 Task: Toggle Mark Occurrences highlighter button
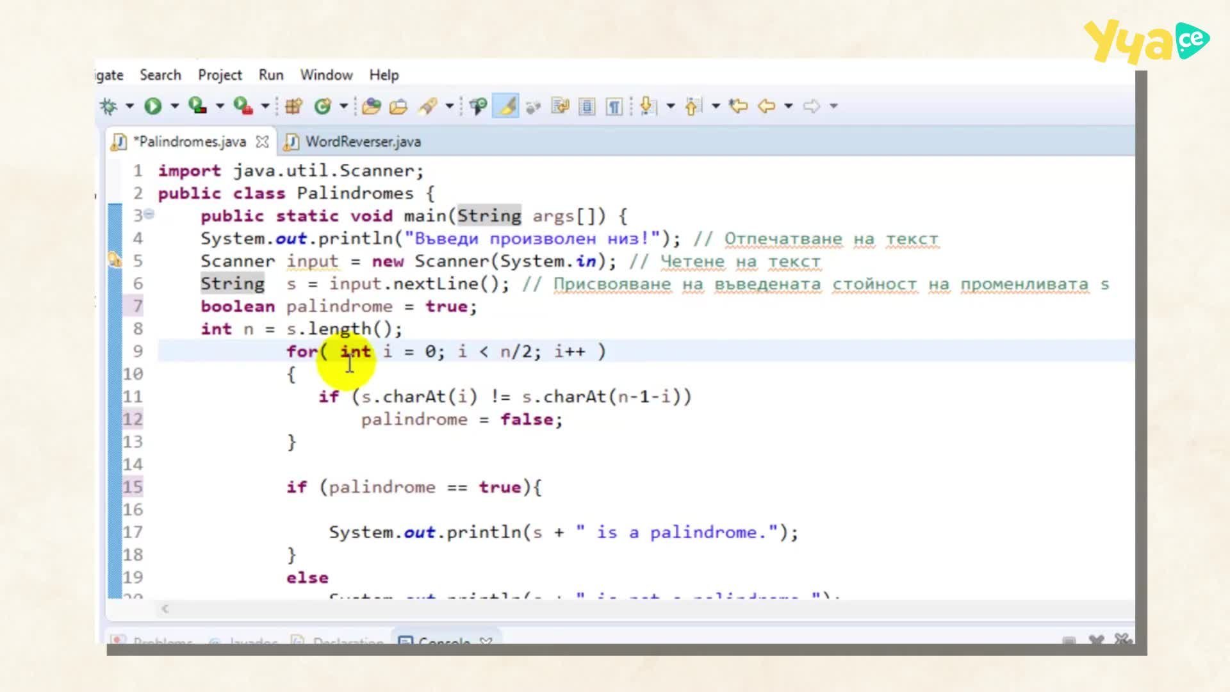[x=506, y=106]
